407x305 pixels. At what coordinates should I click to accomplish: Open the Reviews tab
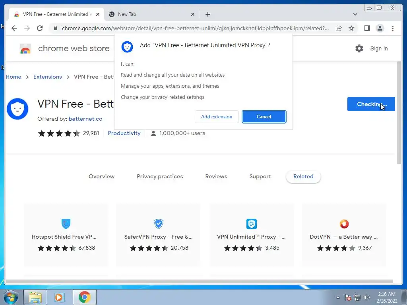(216, 176)
